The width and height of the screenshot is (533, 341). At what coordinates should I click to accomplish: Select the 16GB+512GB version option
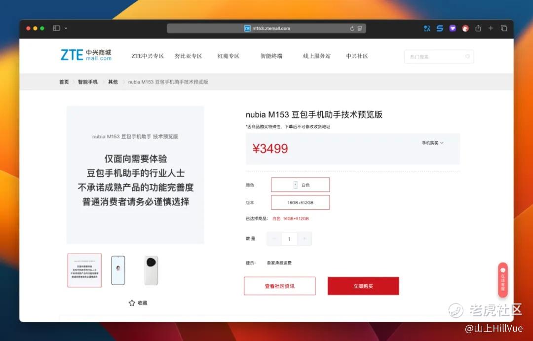click(300, 203)
